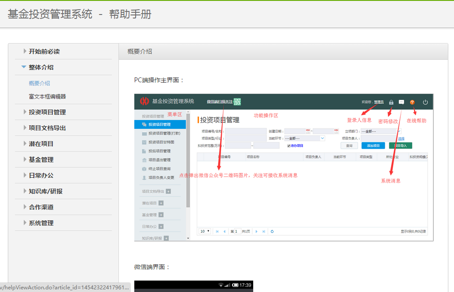This screenshot has width=454, height=292.
Task: Click the 添加项目 button
Action: click(373, 146)
